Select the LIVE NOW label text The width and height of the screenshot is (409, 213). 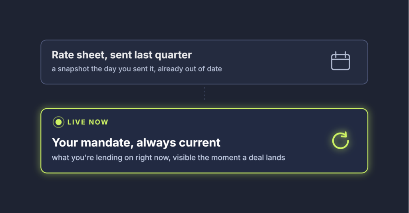[87, 122]
